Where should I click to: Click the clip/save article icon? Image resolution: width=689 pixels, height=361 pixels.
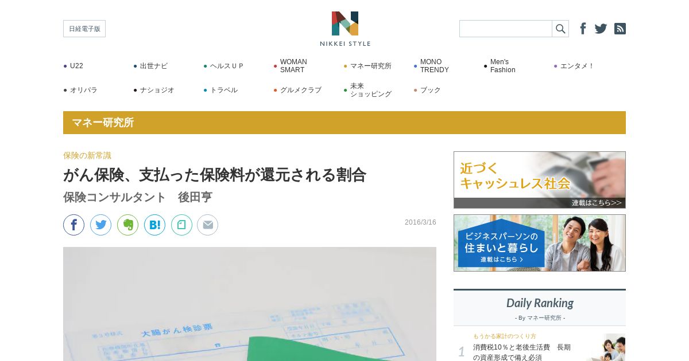[181, 225]
